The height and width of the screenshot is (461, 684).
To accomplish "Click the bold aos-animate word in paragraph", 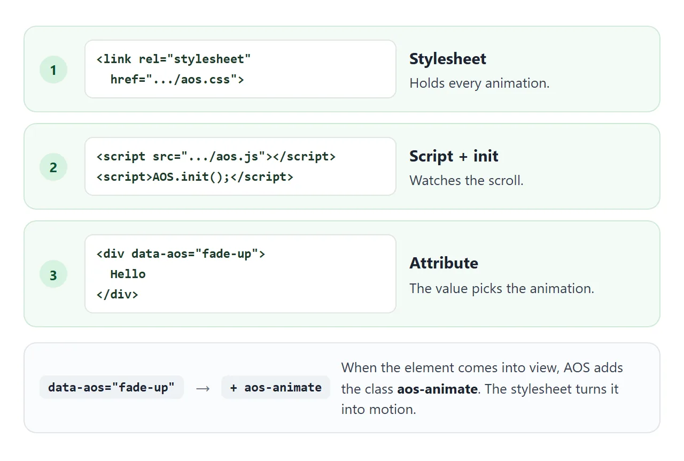I will pos(437,389).
